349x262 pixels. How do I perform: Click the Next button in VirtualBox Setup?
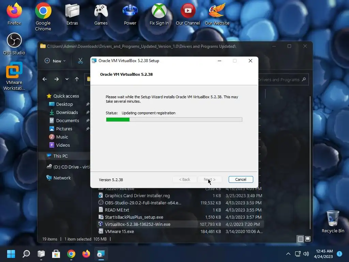click(x=210, y=179)
